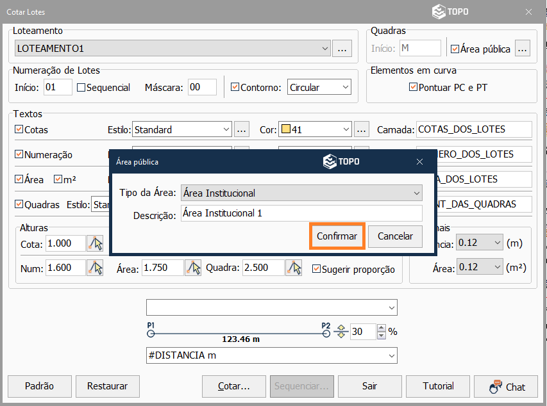Toggle the Sugerir proporção checkbox
The height and width of the screenshot is (406, 547).
[317, 269]
